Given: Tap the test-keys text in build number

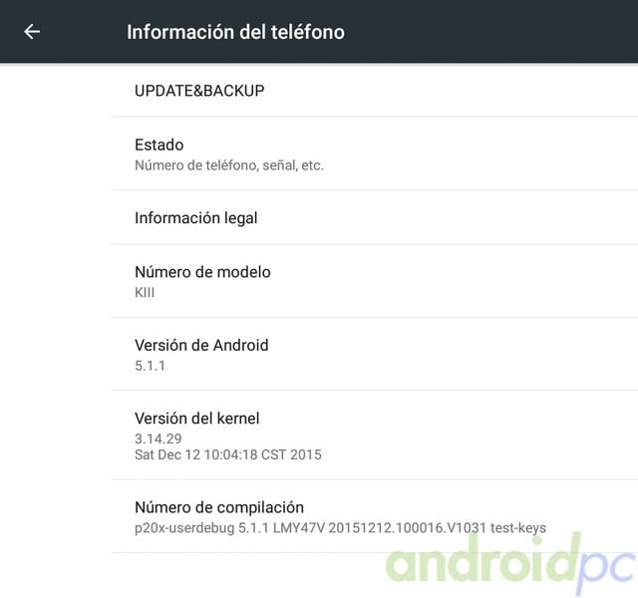Looking at the screenshot, I should pyautogui.click(x=518, y=528).
